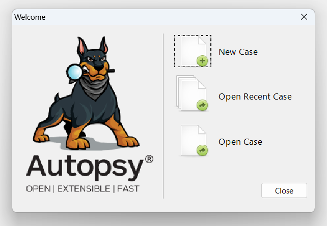Screen dimensions: 327x226
Task: Click the Welcome title in the title bar
Action: pos(30,17)
